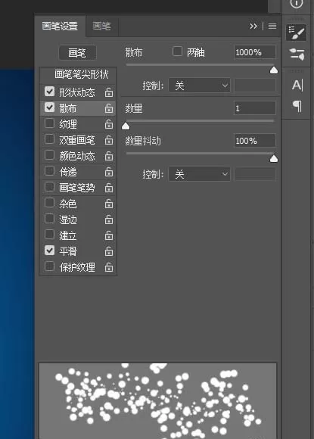
Task: Select the 颜色动态 label row
Action: [x=77, y=156]
